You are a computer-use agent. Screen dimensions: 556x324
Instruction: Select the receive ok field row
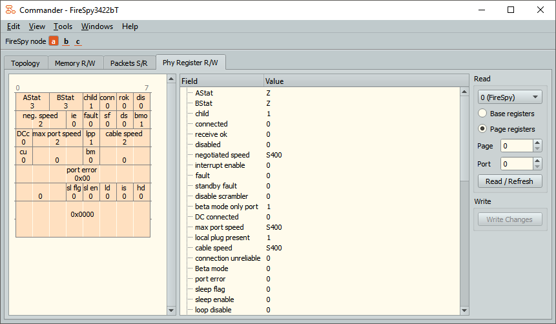(x=320, y=134)
